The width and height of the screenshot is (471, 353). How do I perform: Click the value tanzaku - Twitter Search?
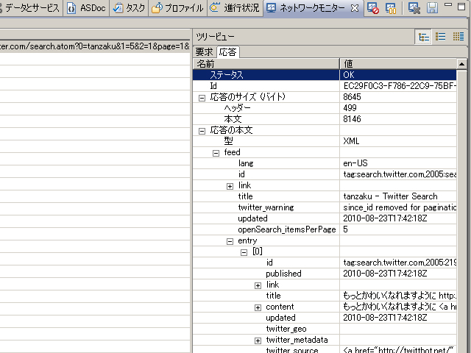[390, 196]
